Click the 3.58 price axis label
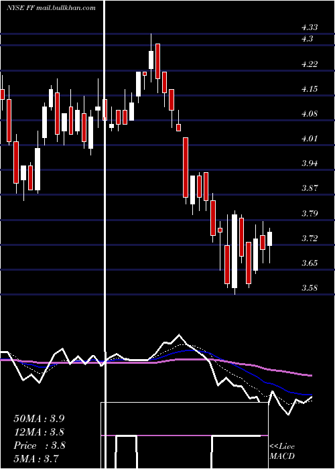335x469 pixels. click(310, 288)
